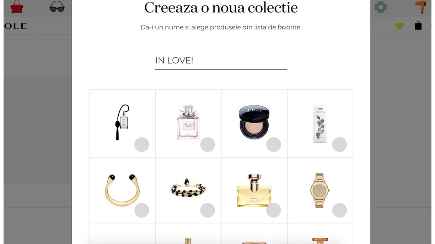The height and width of the screenshot is (244, 435).
Task: Toggle selection circle on gold wristwatch
Action: click(x=339, y=210)
